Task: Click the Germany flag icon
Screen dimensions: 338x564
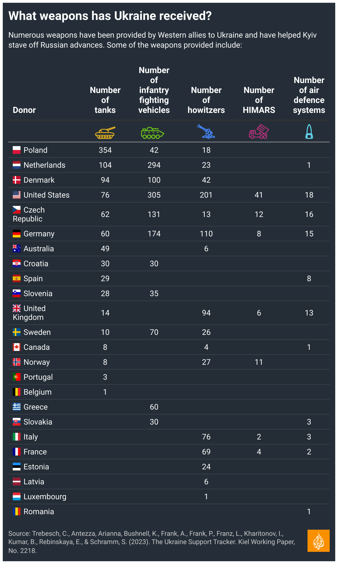Action: [x=17, y=234]
